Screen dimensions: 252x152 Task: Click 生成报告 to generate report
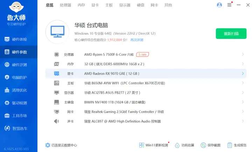[x=237, y=145]
